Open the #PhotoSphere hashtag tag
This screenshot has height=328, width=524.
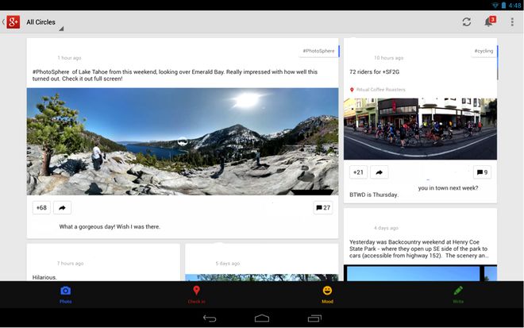point(318,51)
